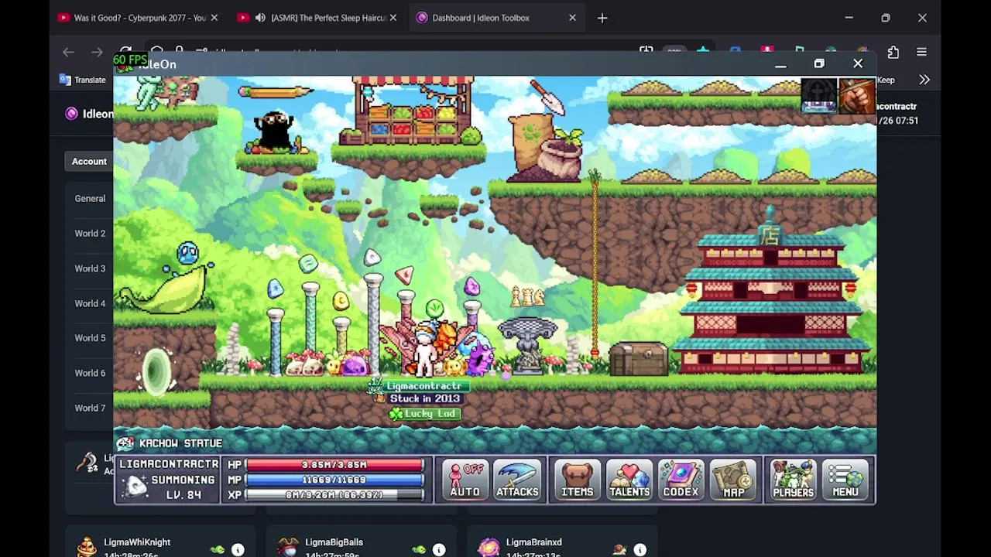Open the LigmaWhiKnight character card
The image size is (991, 557).
tap(161, 543)
